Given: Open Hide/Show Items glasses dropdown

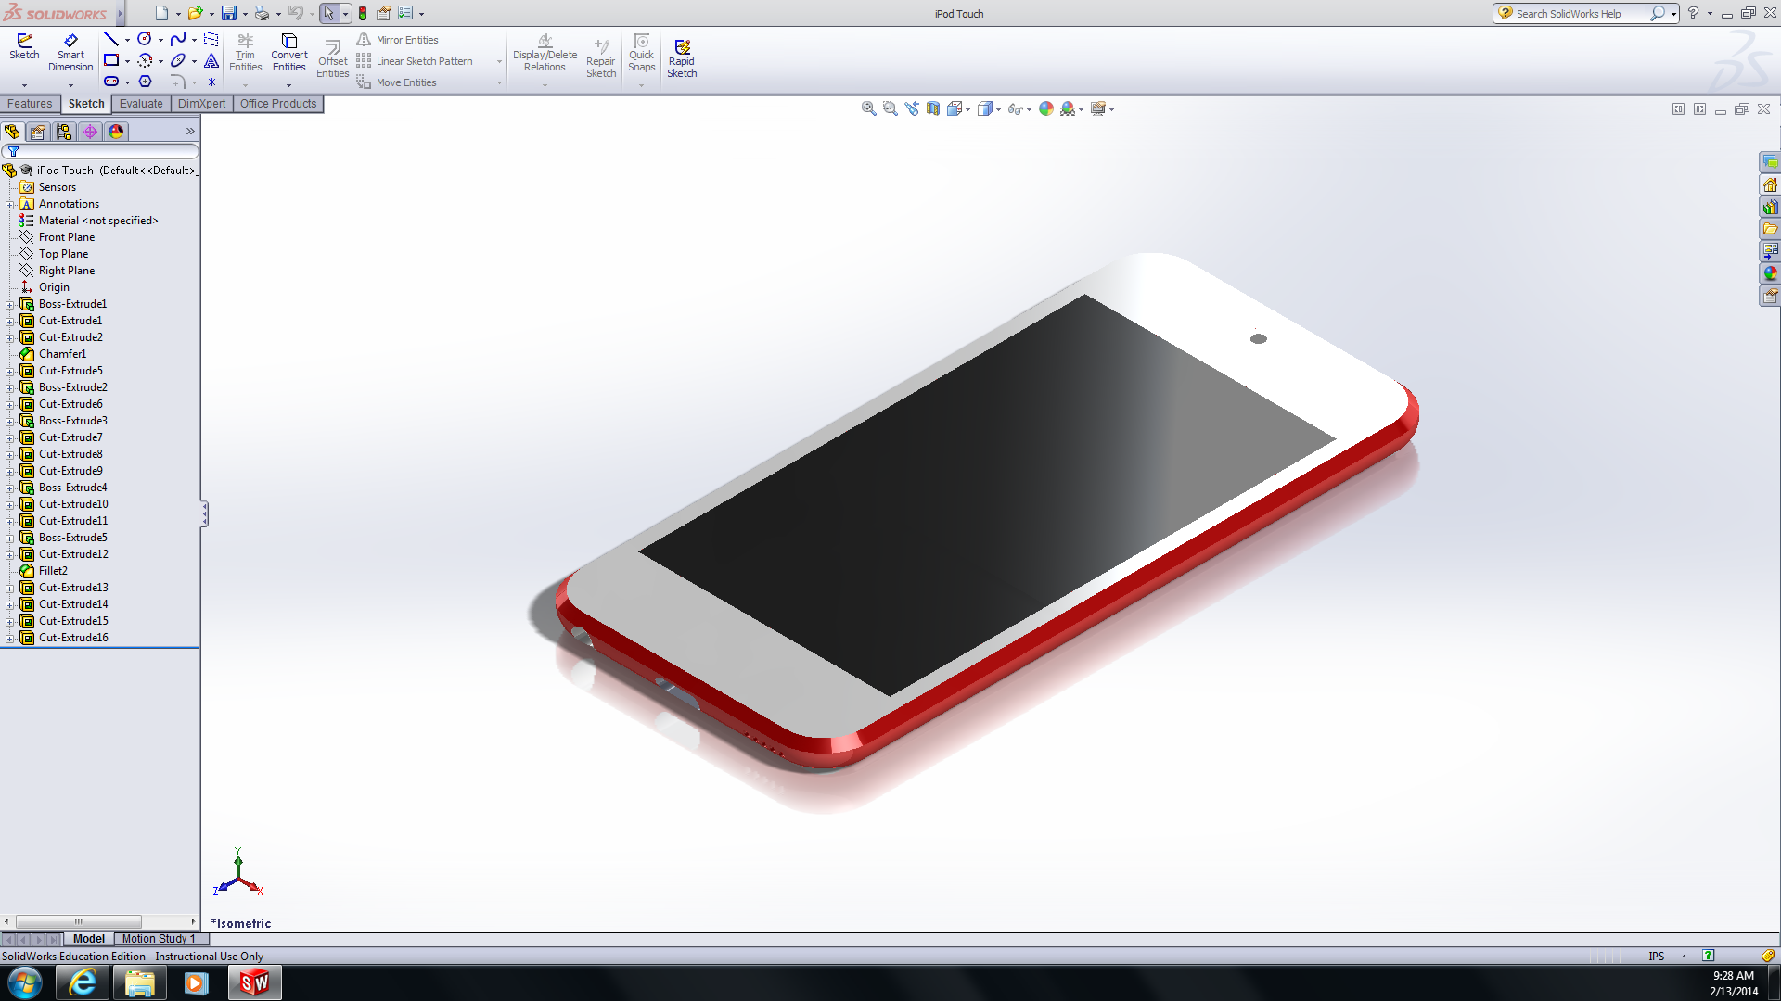Looking at the screenshot, I should click(x=1029, y=109).
